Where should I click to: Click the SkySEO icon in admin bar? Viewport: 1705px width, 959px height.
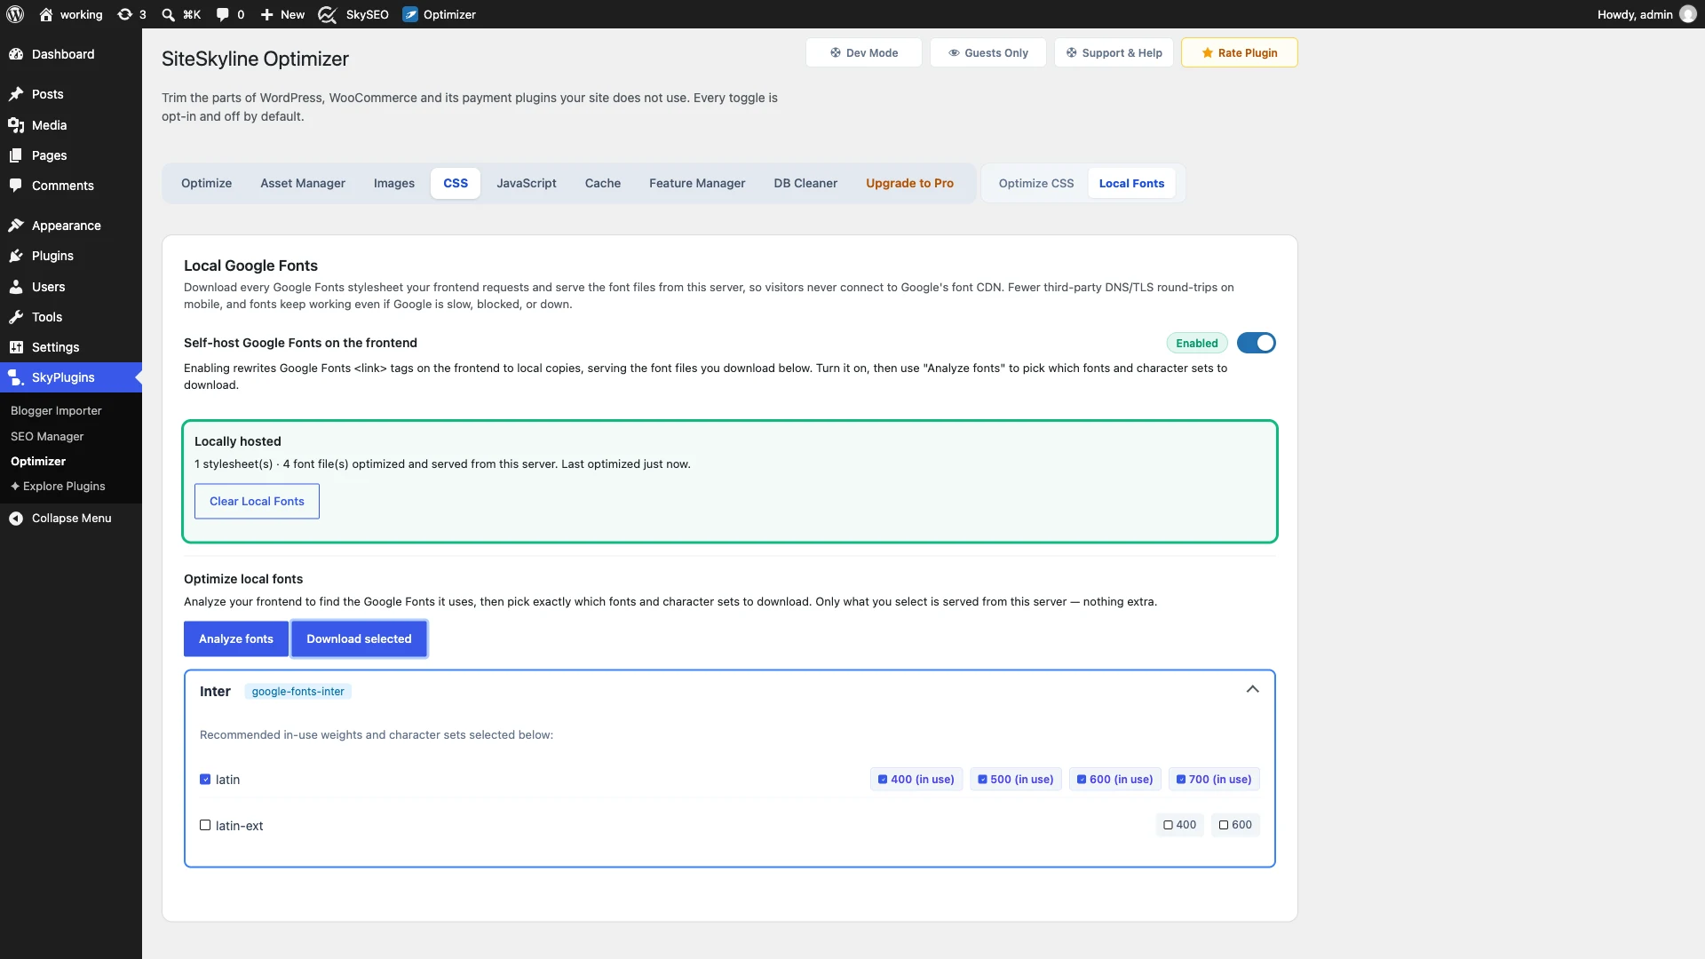pos(327,14)
